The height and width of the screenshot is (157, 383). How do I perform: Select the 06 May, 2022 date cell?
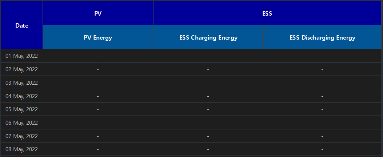click(22, 122)
